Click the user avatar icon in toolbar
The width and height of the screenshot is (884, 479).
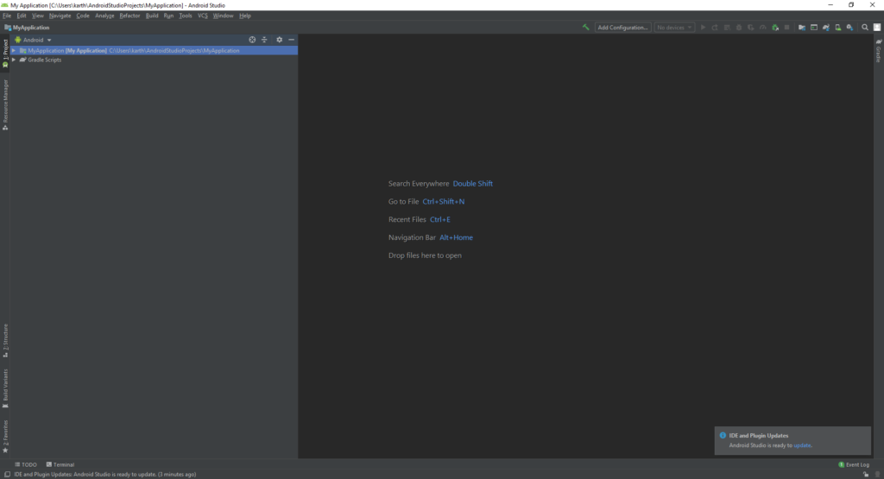coord(877,27)
